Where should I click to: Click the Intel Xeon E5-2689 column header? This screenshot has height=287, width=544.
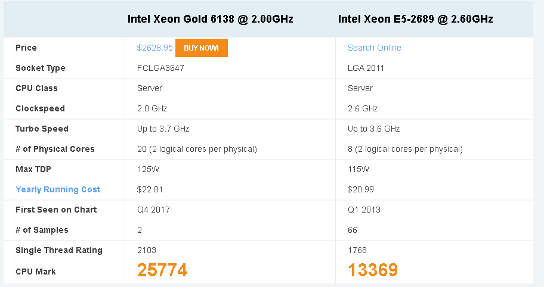coord(415,19)
